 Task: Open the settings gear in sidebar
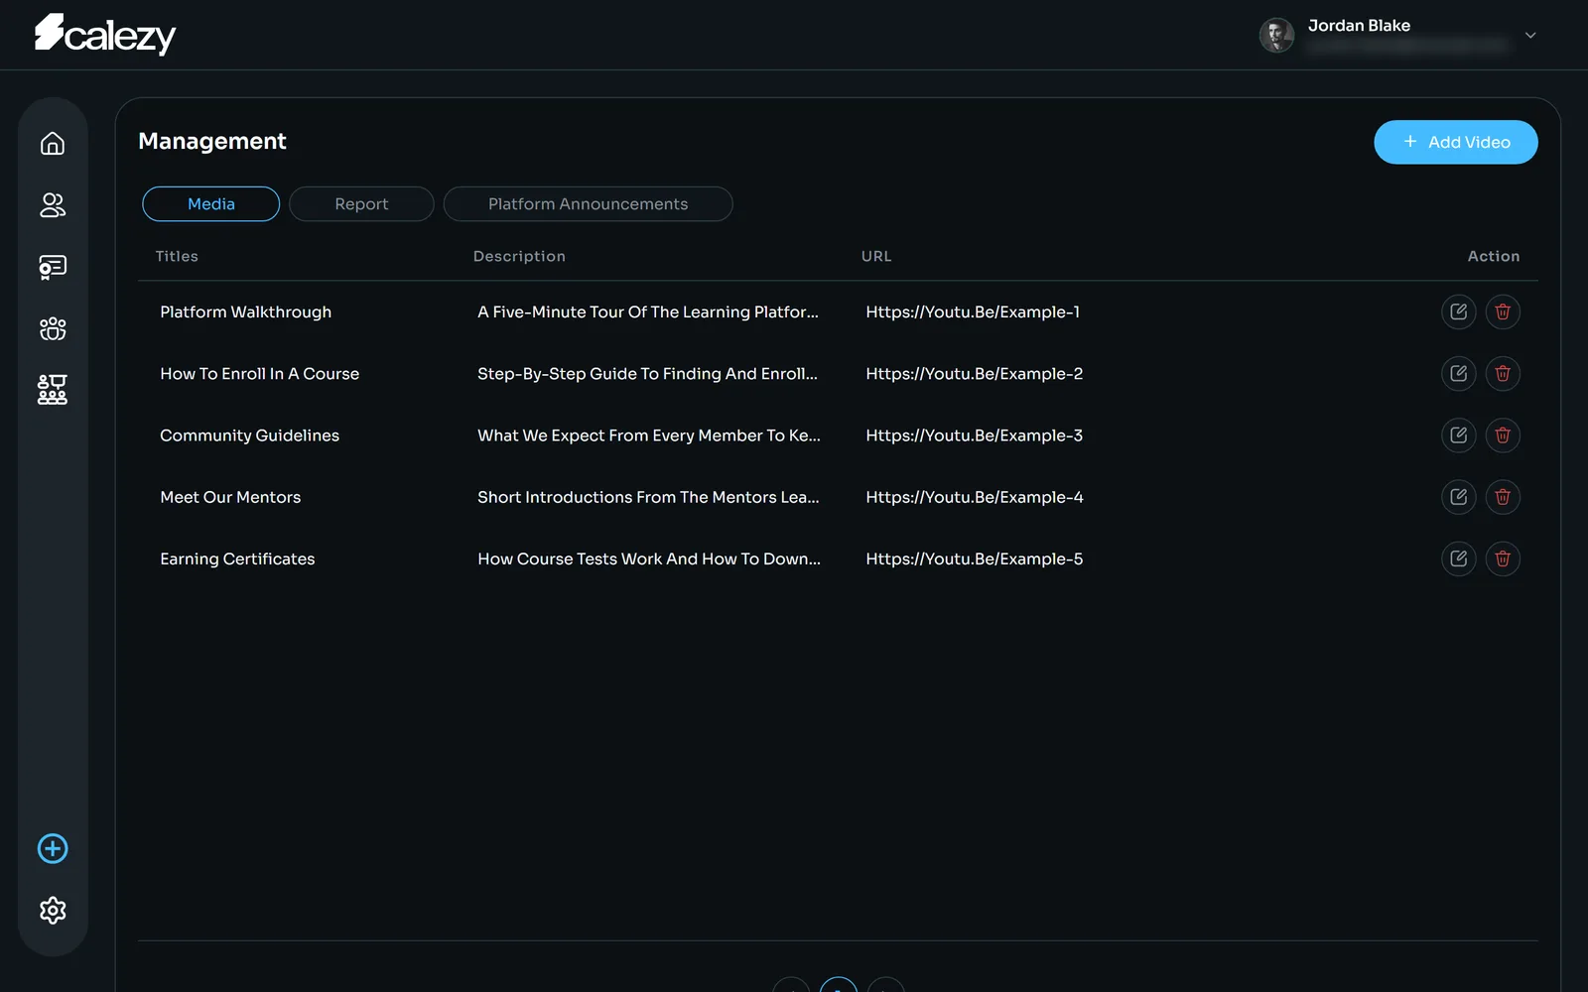53,910
